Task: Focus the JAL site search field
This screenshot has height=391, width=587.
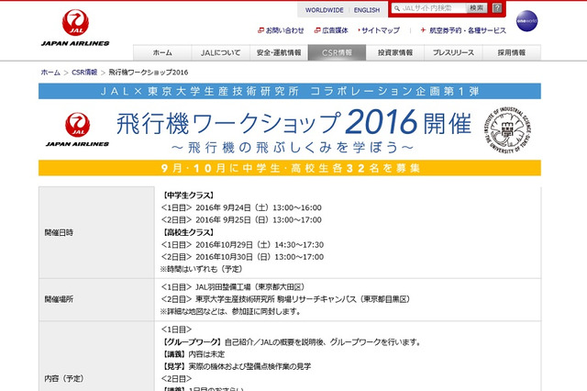Action: coord(428,8)
